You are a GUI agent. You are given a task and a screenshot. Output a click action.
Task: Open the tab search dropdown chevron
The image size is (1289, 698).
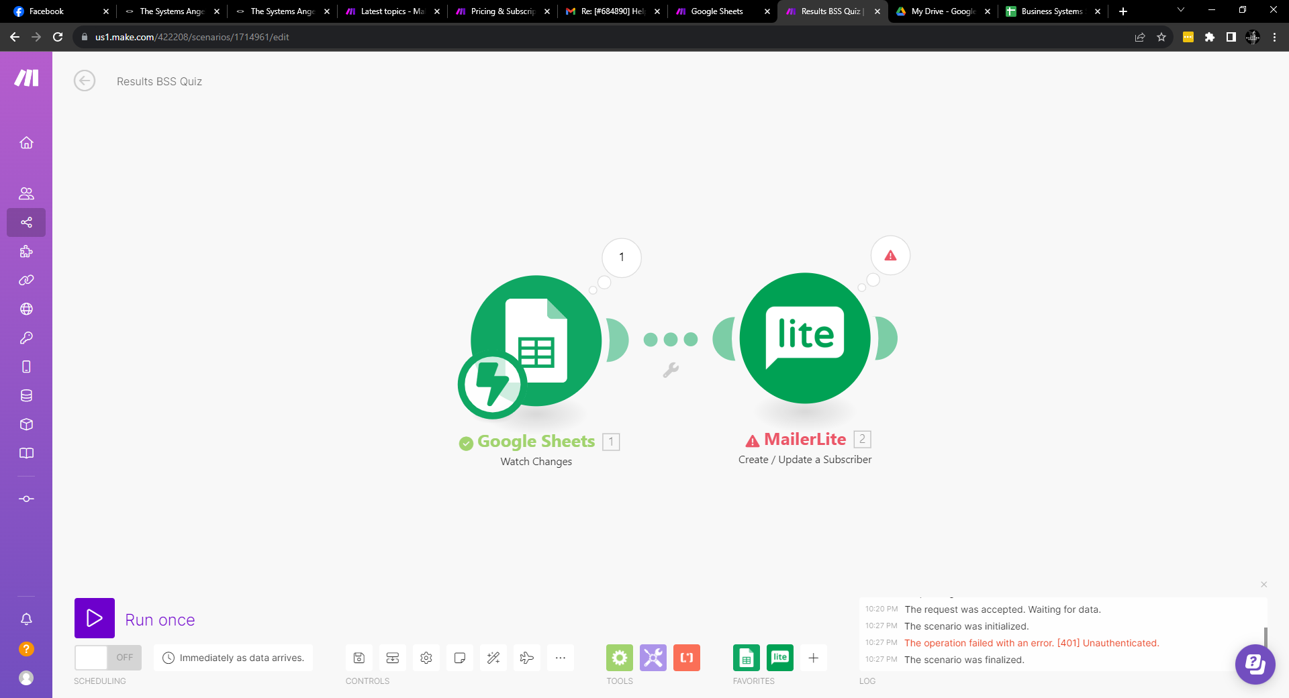pyautogui.click(x=1181, y=10)
